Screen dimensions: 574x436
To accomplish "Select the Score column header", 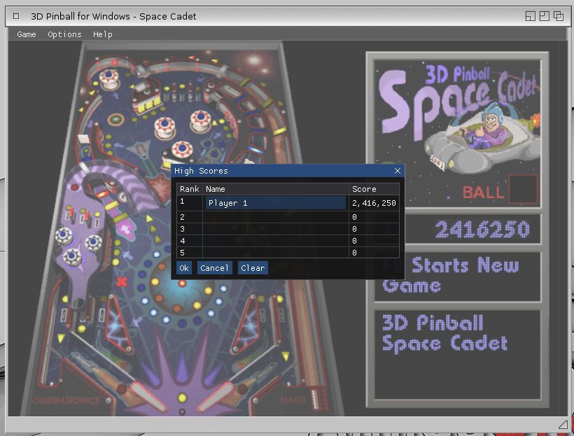I will pyautogui.click(x=374, y=189).
